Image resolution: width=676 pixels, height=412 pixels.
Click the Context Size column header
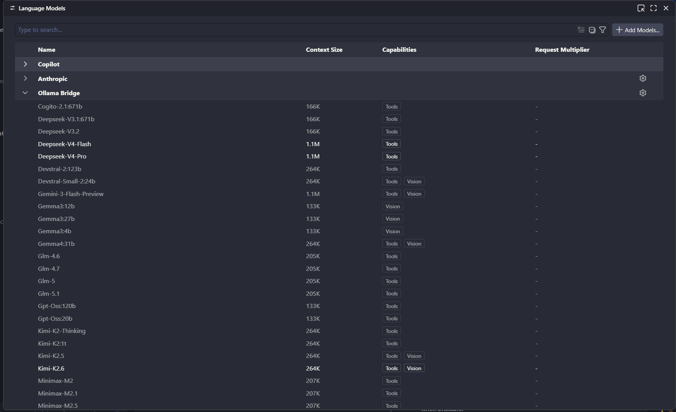[324, 49]
